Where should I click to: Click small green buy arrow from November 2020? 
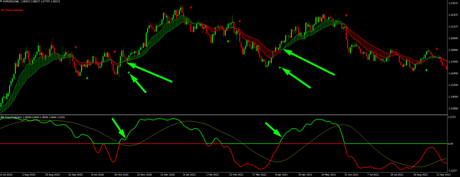(x=129, y=73)
